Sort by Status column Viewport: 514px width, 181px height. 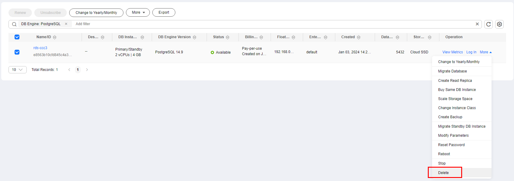pyautogui.click(x=228, y=37)
